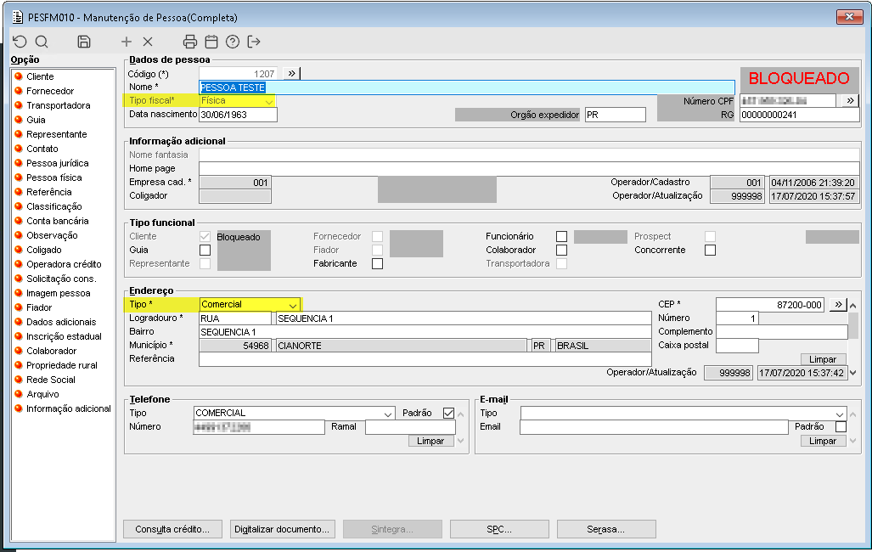
Task: Go to the previous address with the Endereço up arrow
Action: (852, 306)
